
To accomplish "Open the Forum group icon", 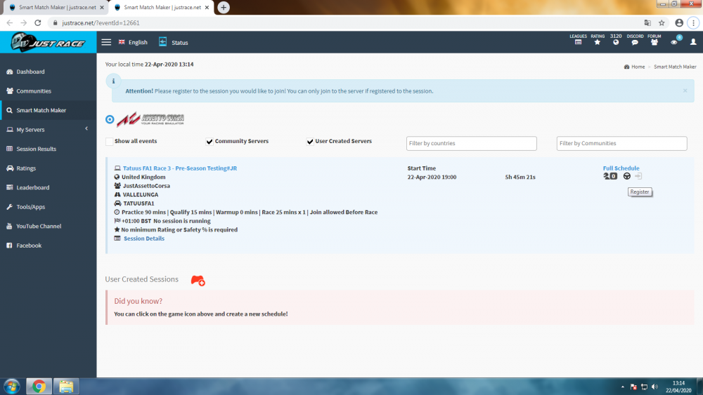I will click(654, 42).
